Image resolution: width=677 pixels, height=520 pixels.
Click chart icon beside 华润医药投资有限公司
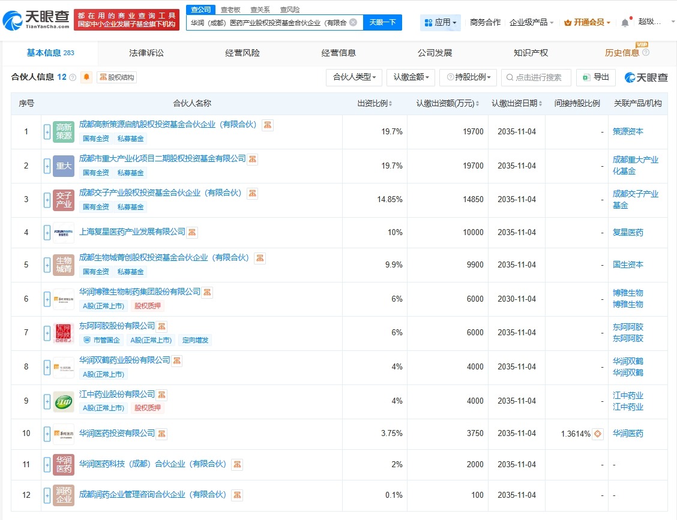(x=161, y=434)
